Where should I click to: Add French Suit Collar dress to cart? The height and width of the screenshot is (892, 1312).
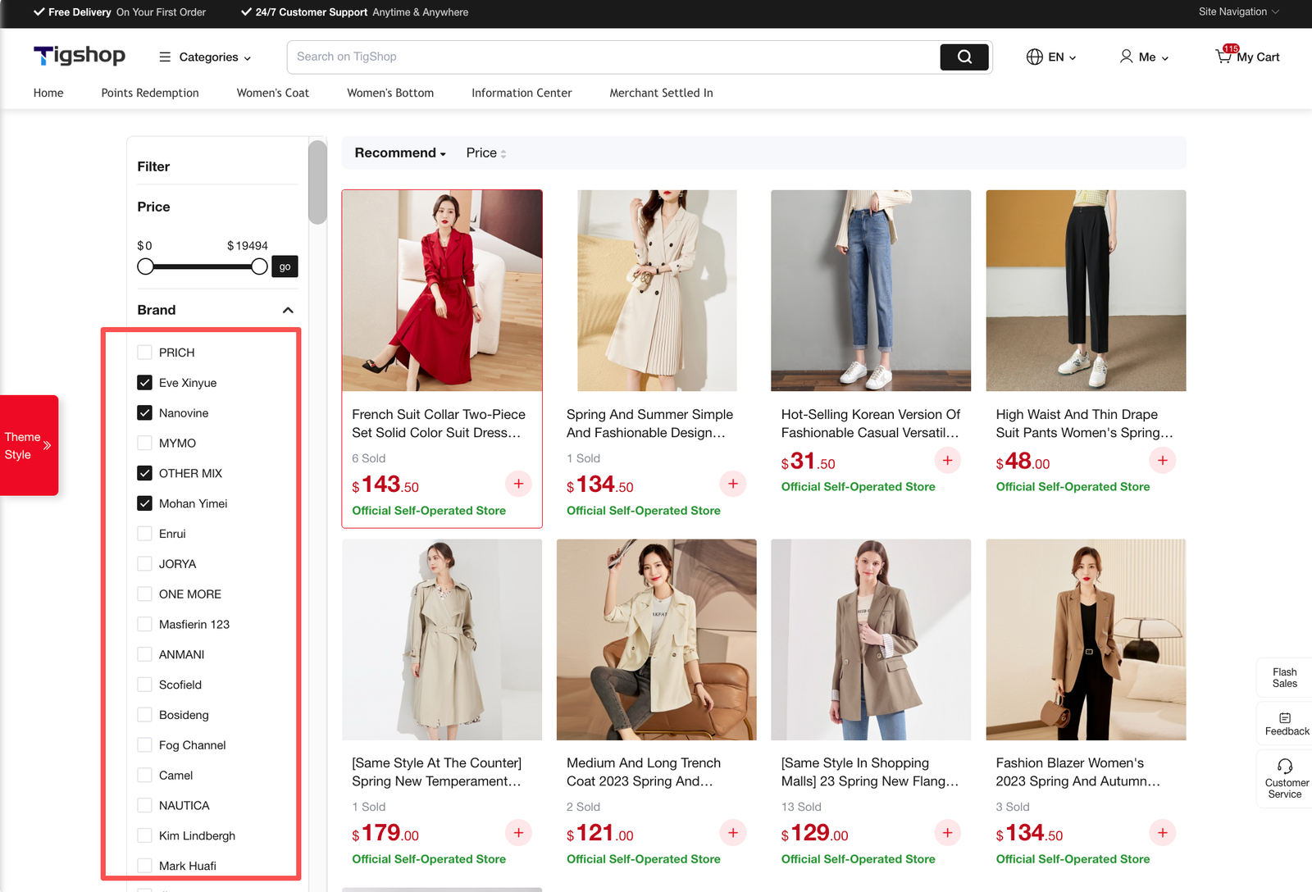click(x=518, y=484)
